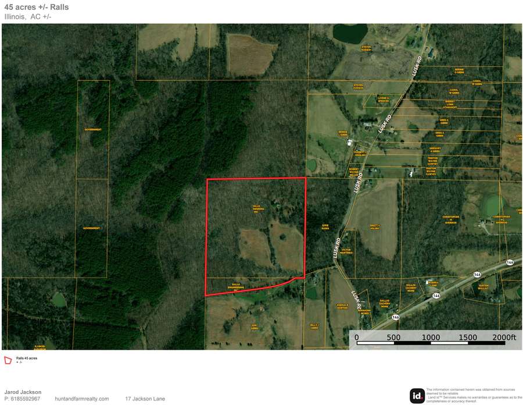Click the Russell Lane parcel label

pos(433,284)
